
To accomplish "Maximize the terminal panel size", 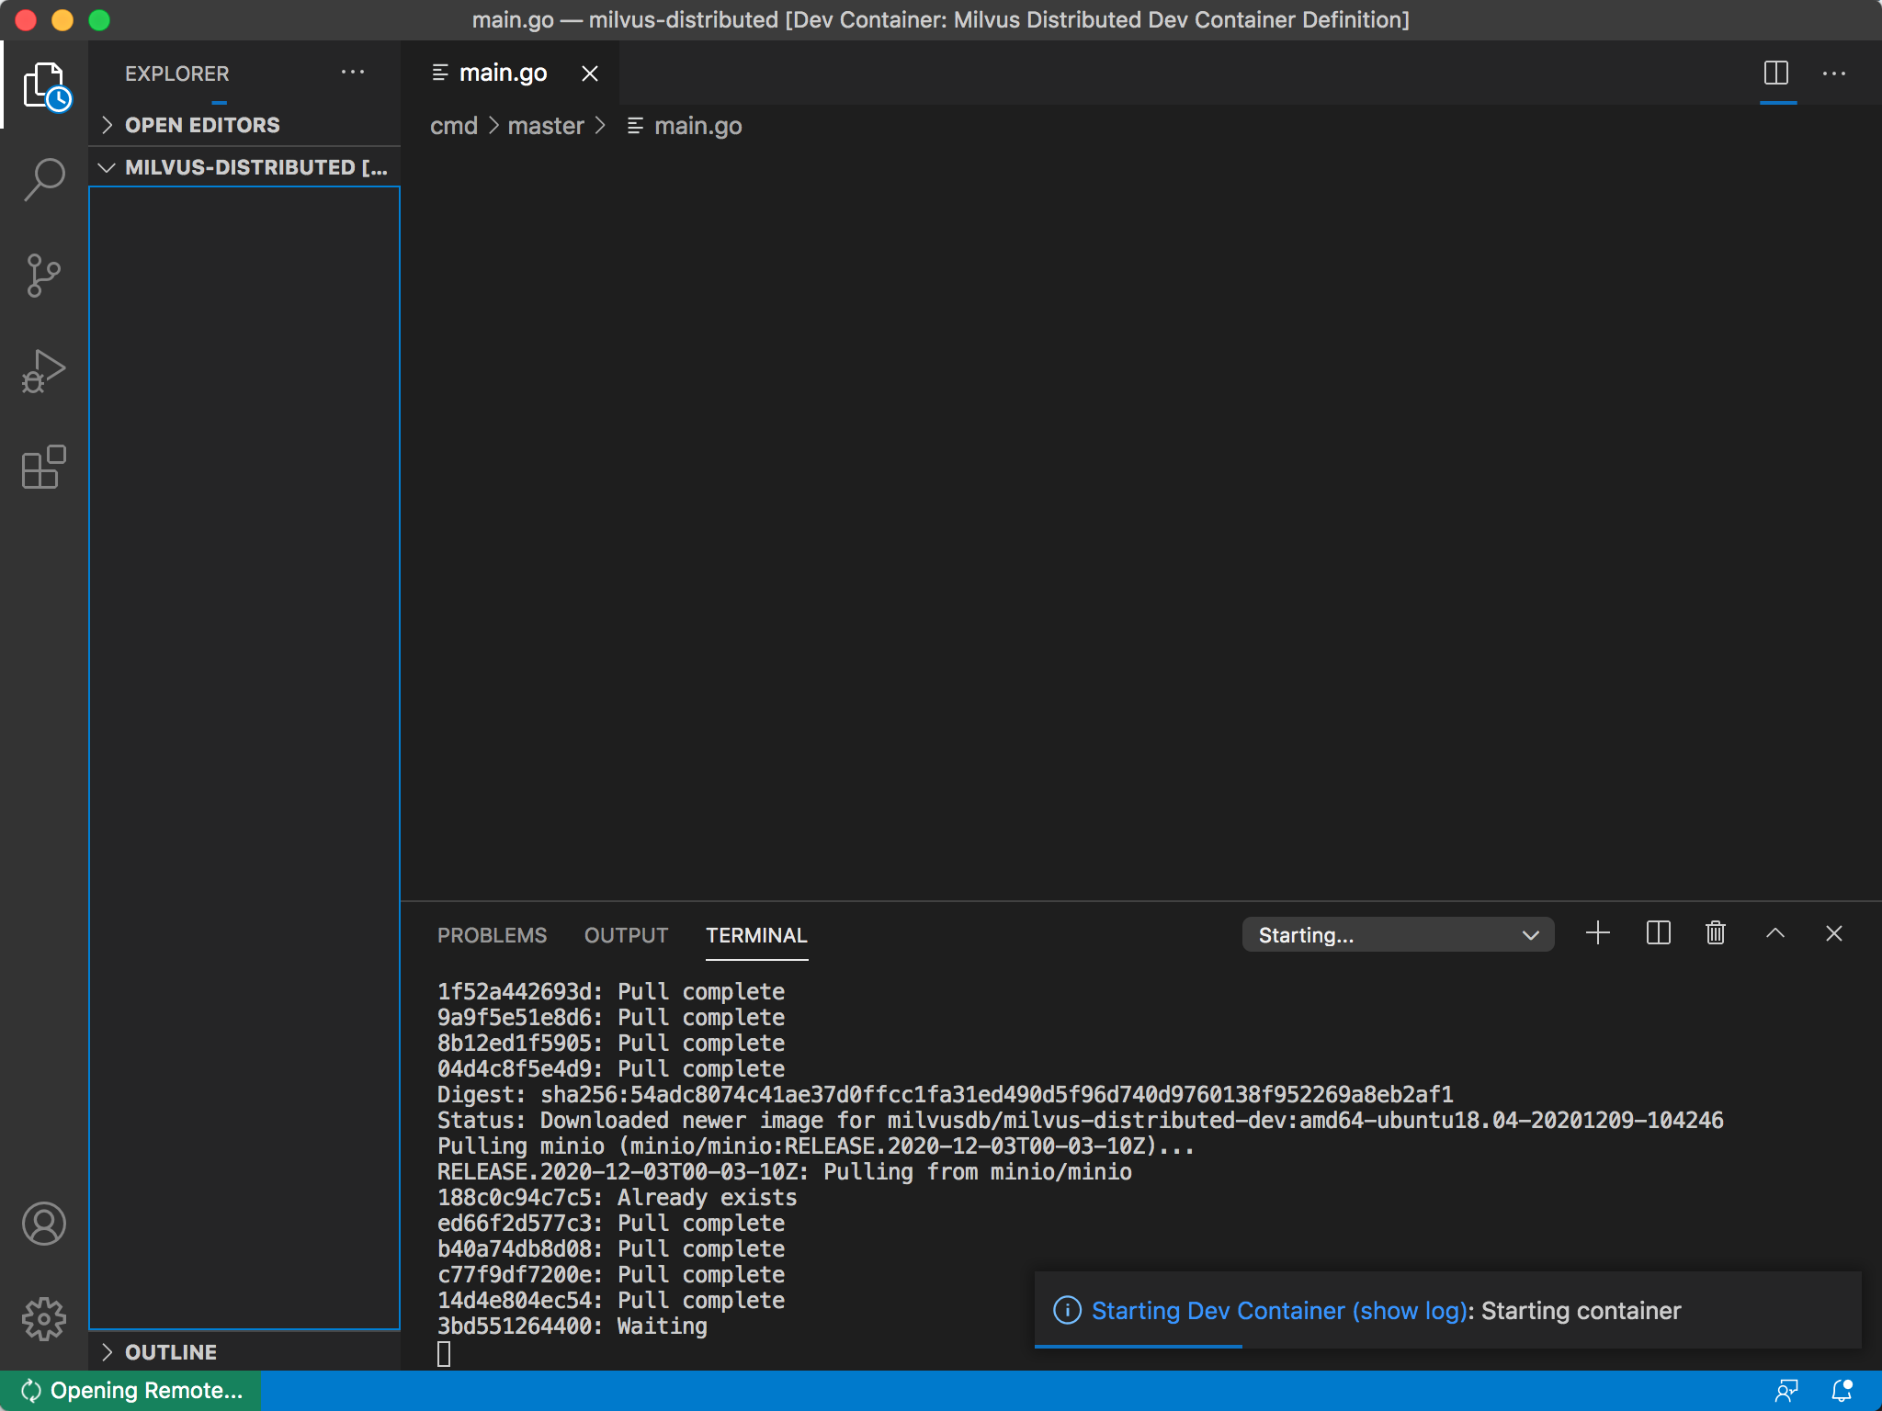I will click(1775, 934).
